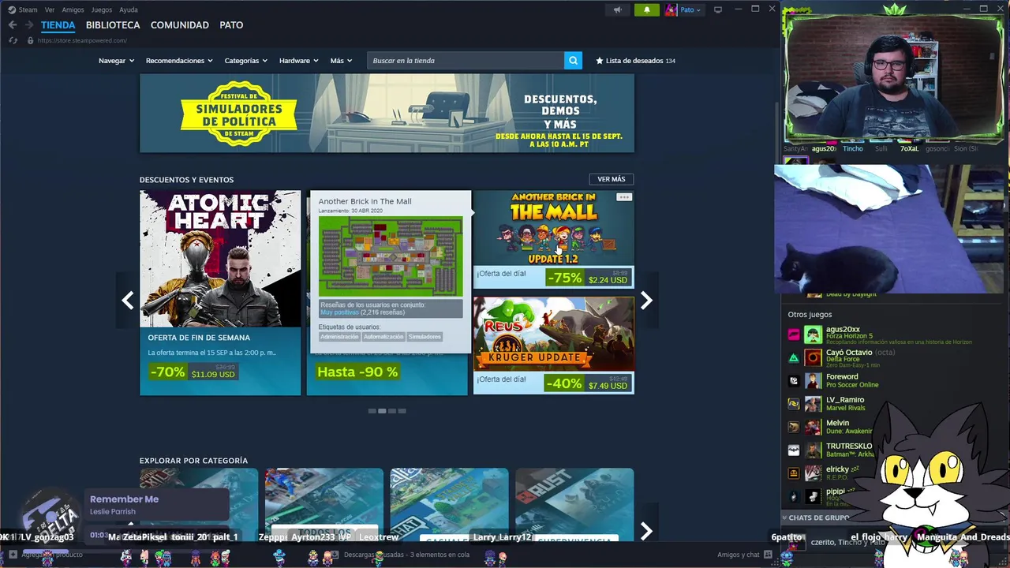Go back with the left arrow

[12, 25]
